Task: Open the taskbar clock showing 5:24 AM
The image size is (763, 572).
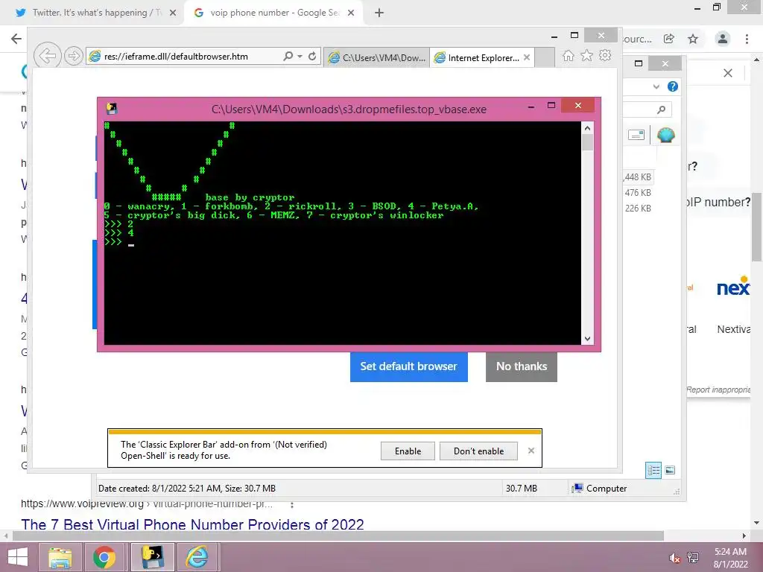Action: [x=730, y=558]
